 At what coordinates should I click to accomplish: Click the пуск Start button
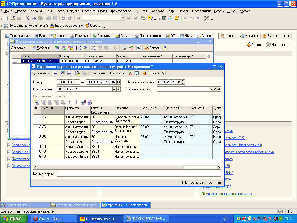coord(14,219)
